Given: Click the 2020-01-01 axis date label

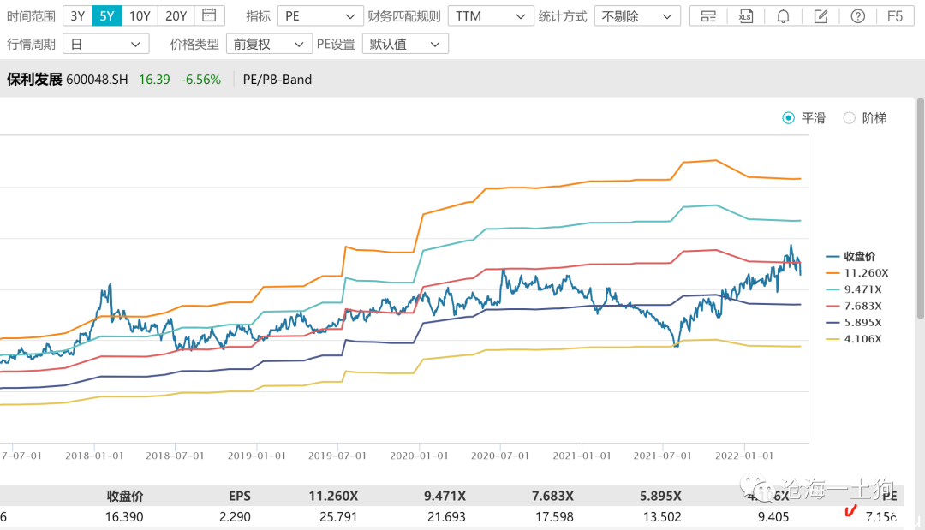Looking at the screenshot, I should [419, 456].
